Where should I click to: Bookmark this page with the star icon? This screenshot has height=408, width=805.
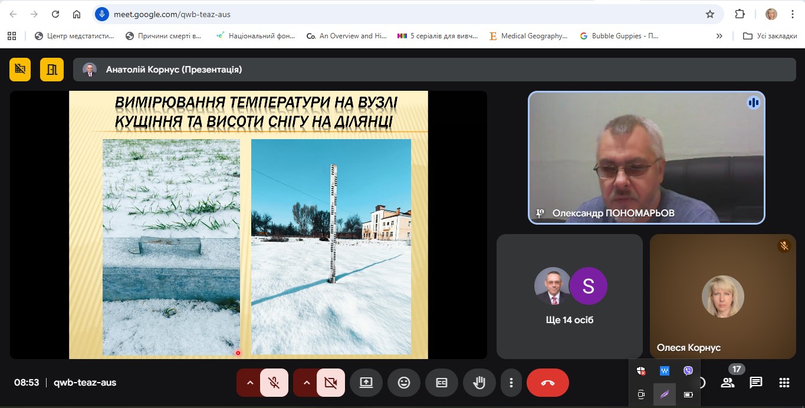point(710,14)
